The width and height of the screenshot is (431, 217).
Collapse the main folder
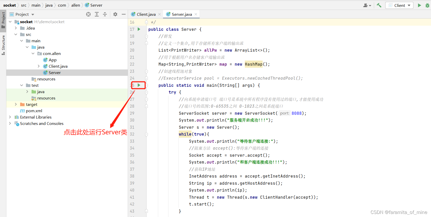(x=22, y=41)
